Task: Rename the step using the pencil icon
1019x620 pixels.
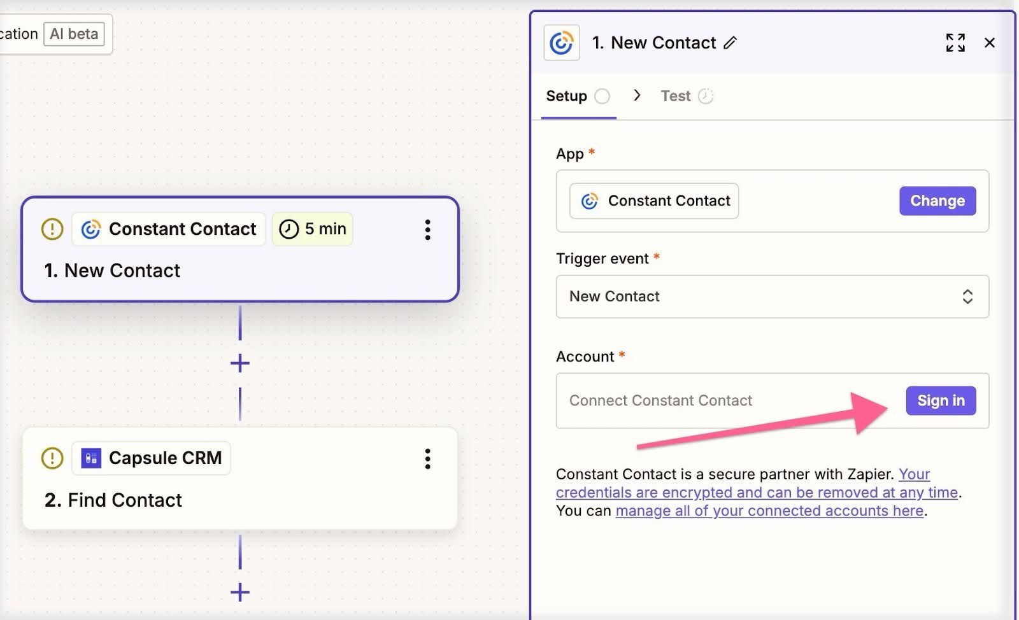Action: (731, 43)
